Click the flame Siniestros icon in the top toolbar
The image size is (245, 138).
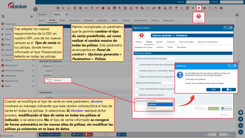(x=86, y=8)
